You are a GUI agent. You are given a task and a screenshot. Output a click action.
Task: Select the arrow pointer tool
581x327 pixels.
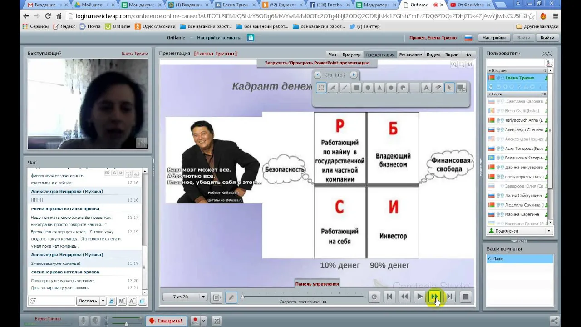449,88
